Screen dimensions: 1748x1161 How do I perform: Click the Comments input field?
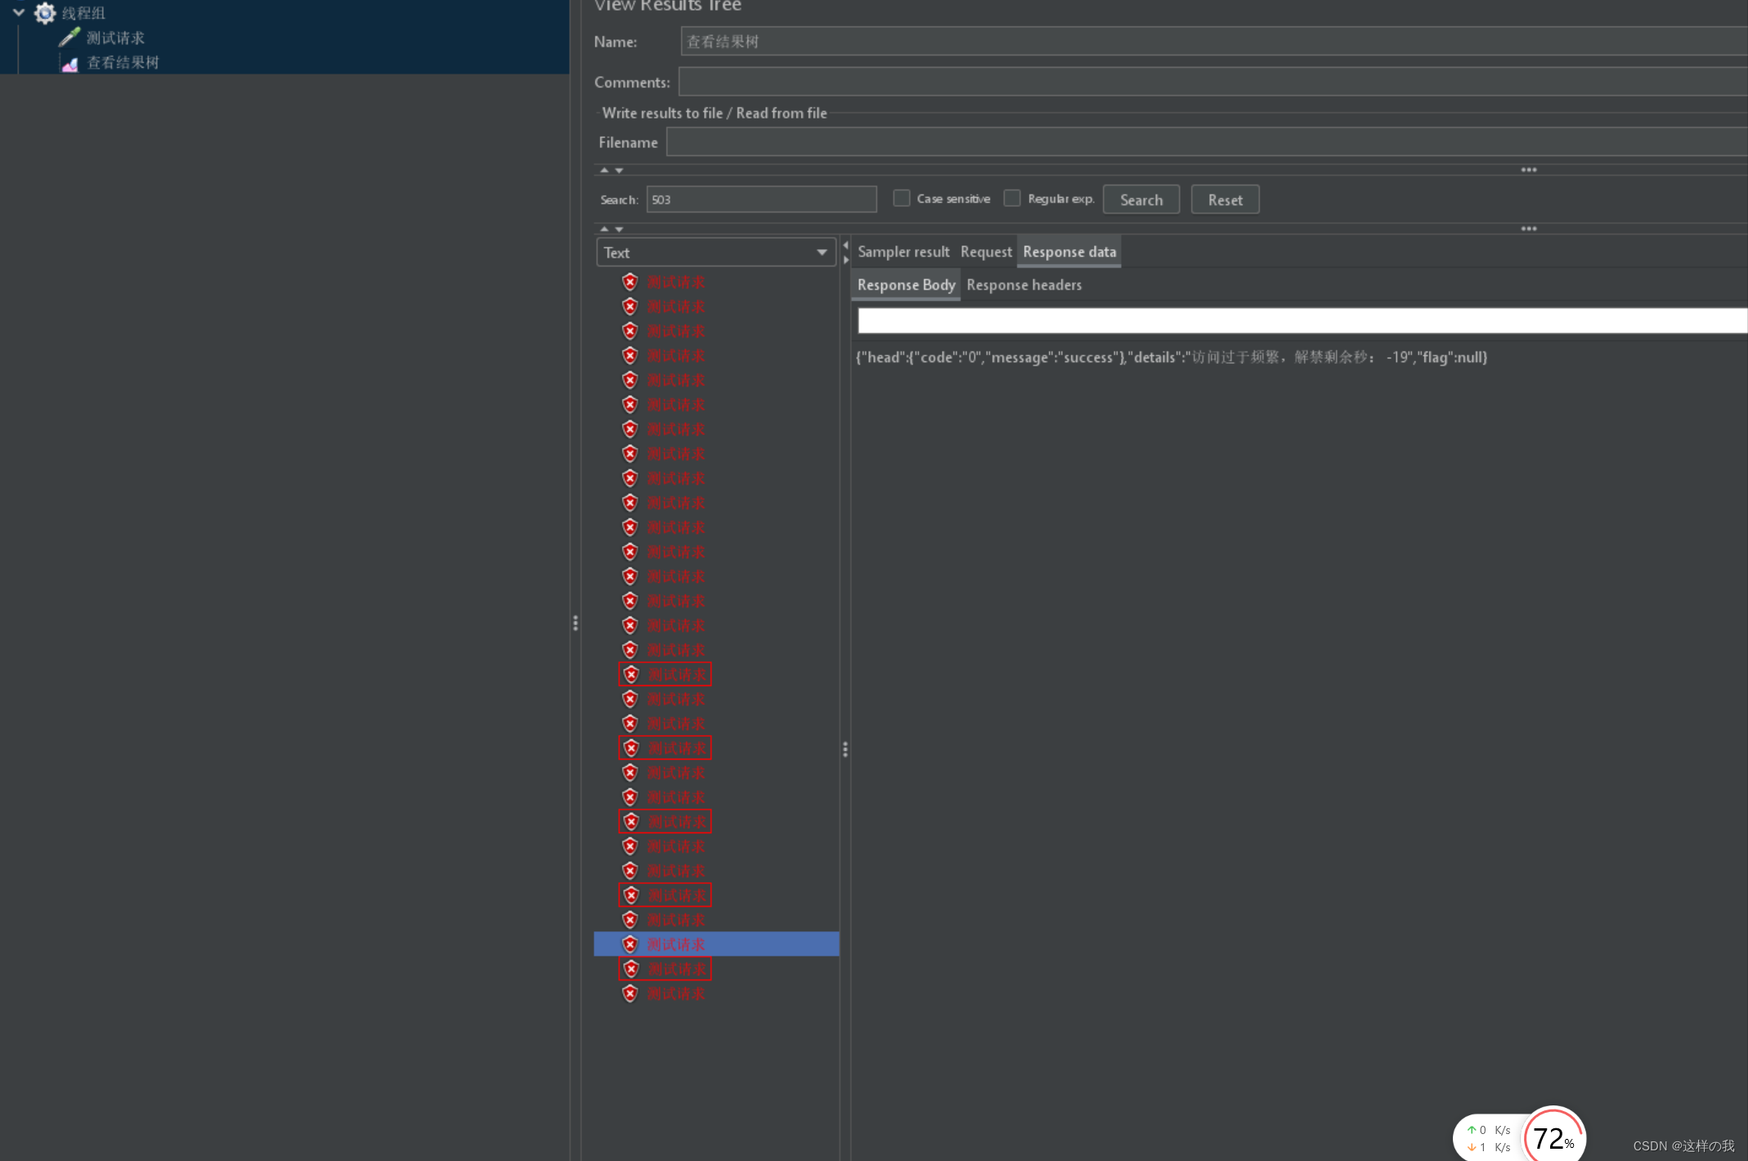click(1212, 82)
